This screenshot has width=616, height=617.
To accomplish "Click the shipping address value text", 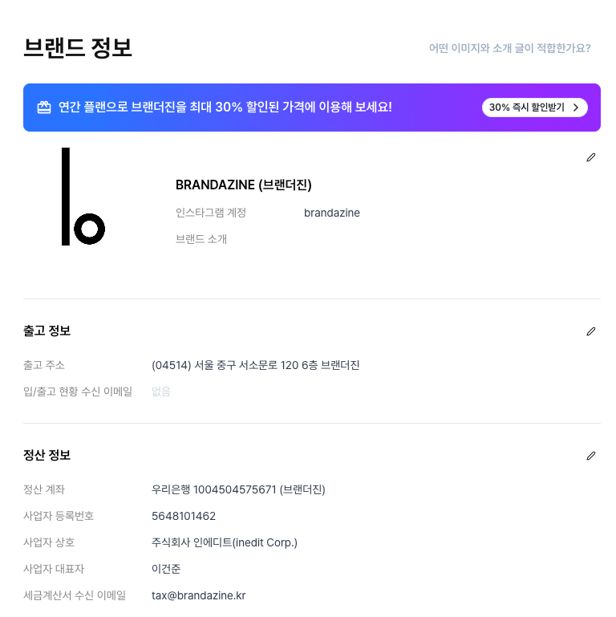I will (256, 365).
